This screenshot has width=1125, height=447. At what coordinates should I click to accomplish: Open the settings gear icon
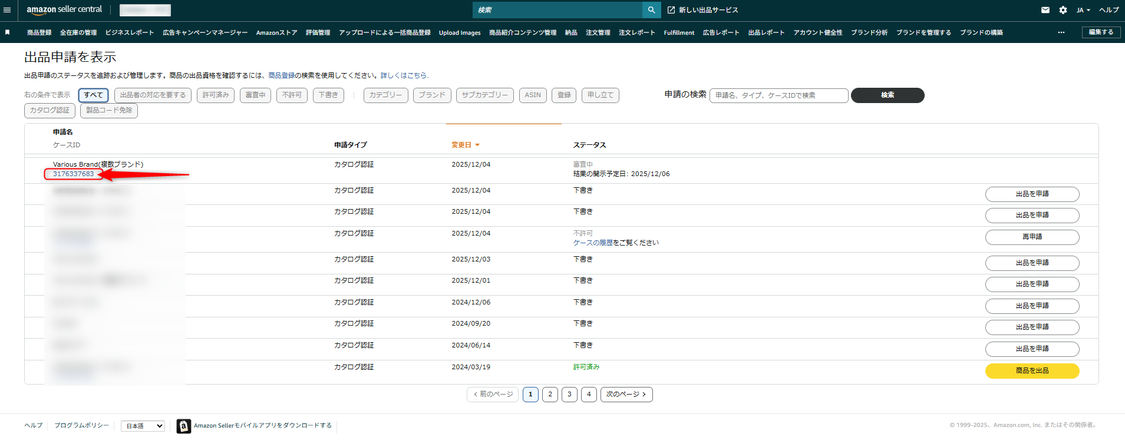1063,10
